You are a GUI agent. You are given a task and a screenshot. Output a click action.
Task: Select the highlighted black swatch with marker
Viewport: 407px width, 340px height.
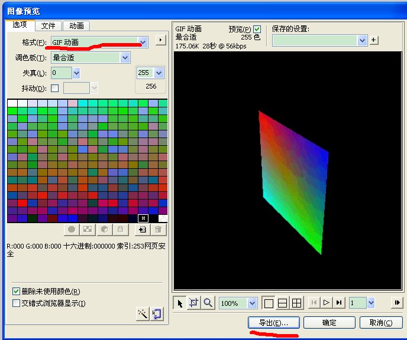[x=143, y=218]
